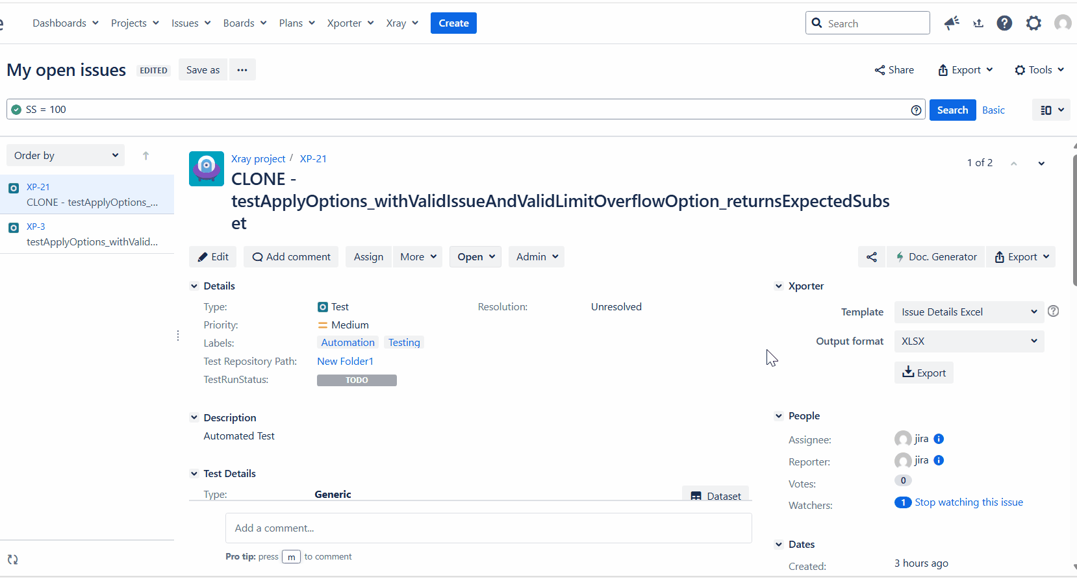Click the blue Search button
Viewport: 1077px width, 579px height.
pyautogui.click(x=952, y=110)
